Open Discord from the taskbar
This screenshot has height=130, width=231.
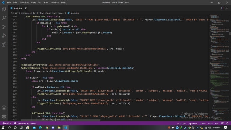53,128
